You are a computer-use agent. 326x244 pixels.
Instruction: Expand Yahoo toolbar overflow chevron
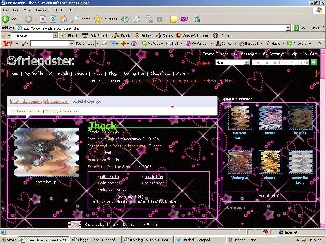click(320, 43)
